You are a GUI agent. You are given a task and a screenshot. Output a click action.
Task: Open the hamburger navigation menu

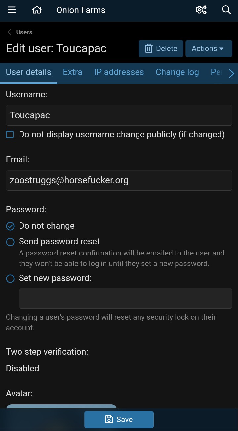pyautogui.click(x=12, y=10)
